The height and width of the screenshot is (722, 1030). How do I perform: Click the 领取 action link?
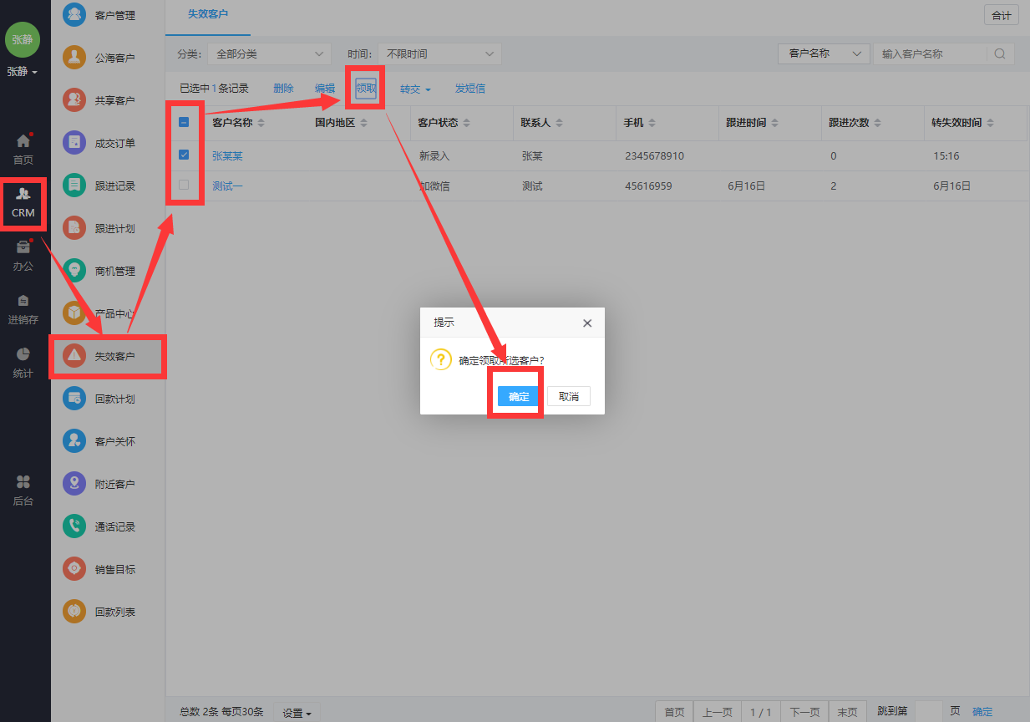[x=366, y=89]
